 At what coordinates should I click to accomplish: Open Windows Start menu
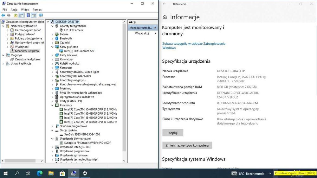(x=6, y=173)
